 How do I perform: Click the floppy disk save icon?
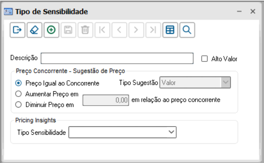point(68,31)
